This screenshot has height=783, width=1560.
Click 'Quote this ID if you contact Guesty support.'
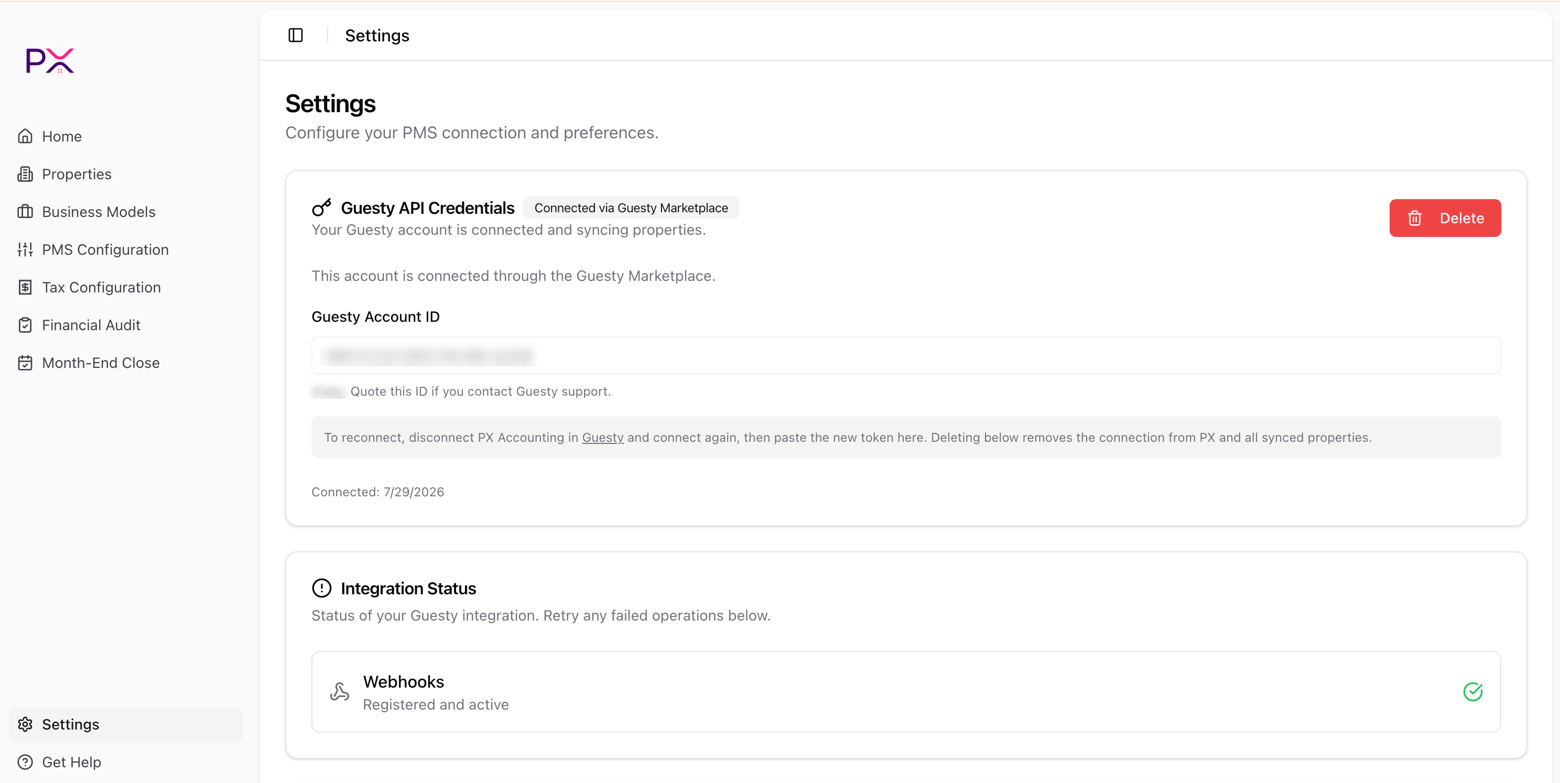481,391
